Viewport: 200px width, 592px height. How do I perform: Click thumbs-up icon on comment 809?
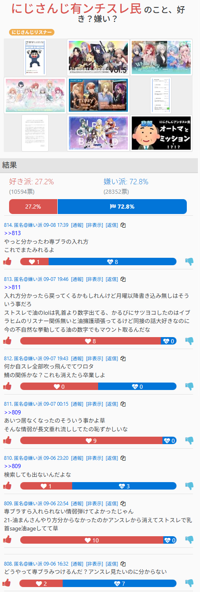click(x=7, y=540)
